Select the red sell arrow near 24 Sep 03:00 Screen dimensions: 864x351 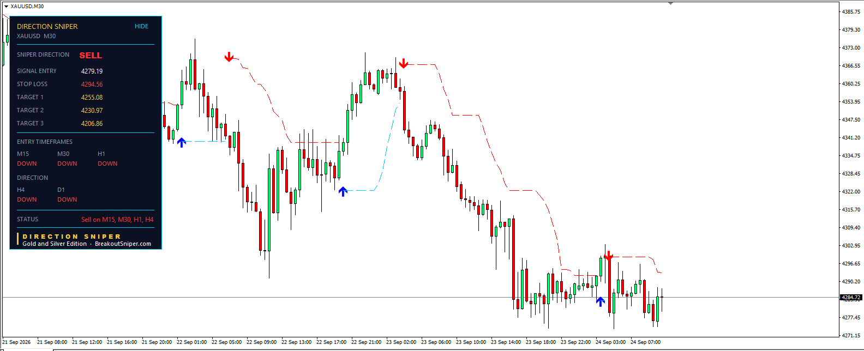pyautogui.click(x=609, y=256)
